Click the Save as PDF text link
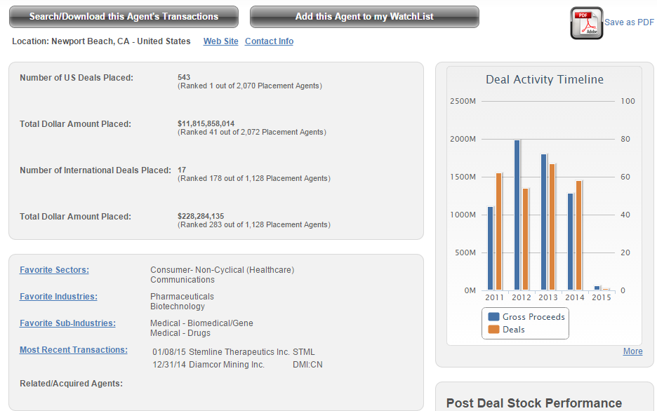The image size is (657, 411). coord(629,22)
